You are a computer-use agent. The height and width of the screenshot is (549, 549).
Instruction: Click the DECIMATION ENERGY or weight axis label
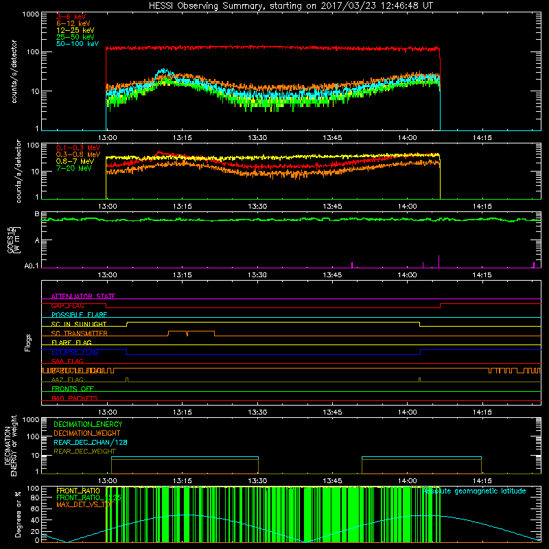(10, 445)
